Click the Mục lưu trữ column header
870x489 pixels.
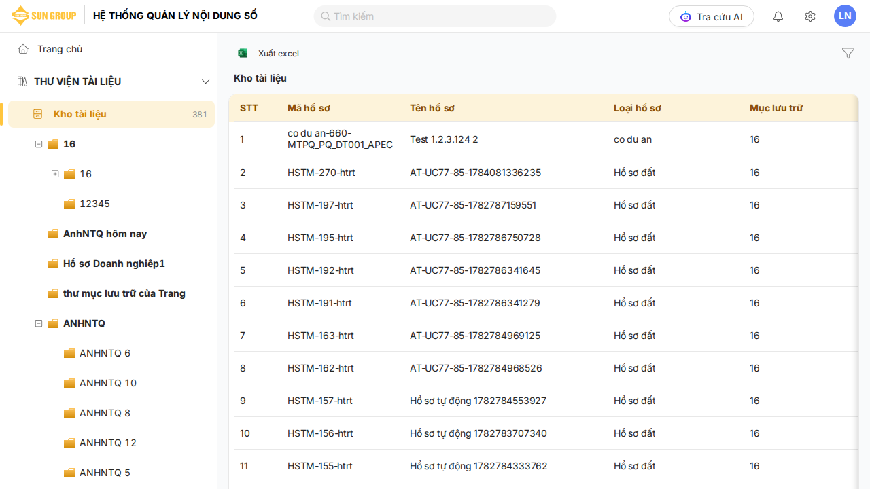click(776, 108)
